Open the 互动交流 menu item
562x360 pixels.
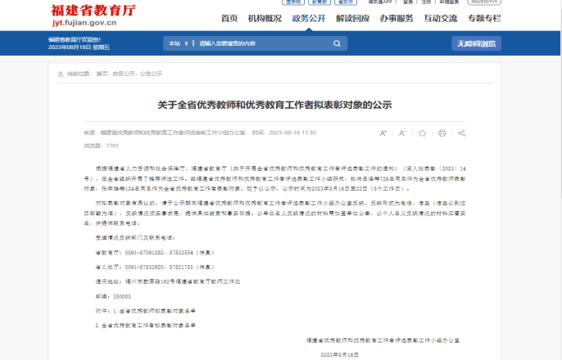[442, 18]
